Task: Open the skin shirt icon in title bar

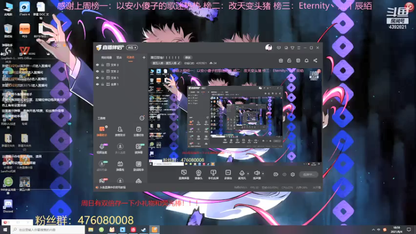Action: point(292,48)
